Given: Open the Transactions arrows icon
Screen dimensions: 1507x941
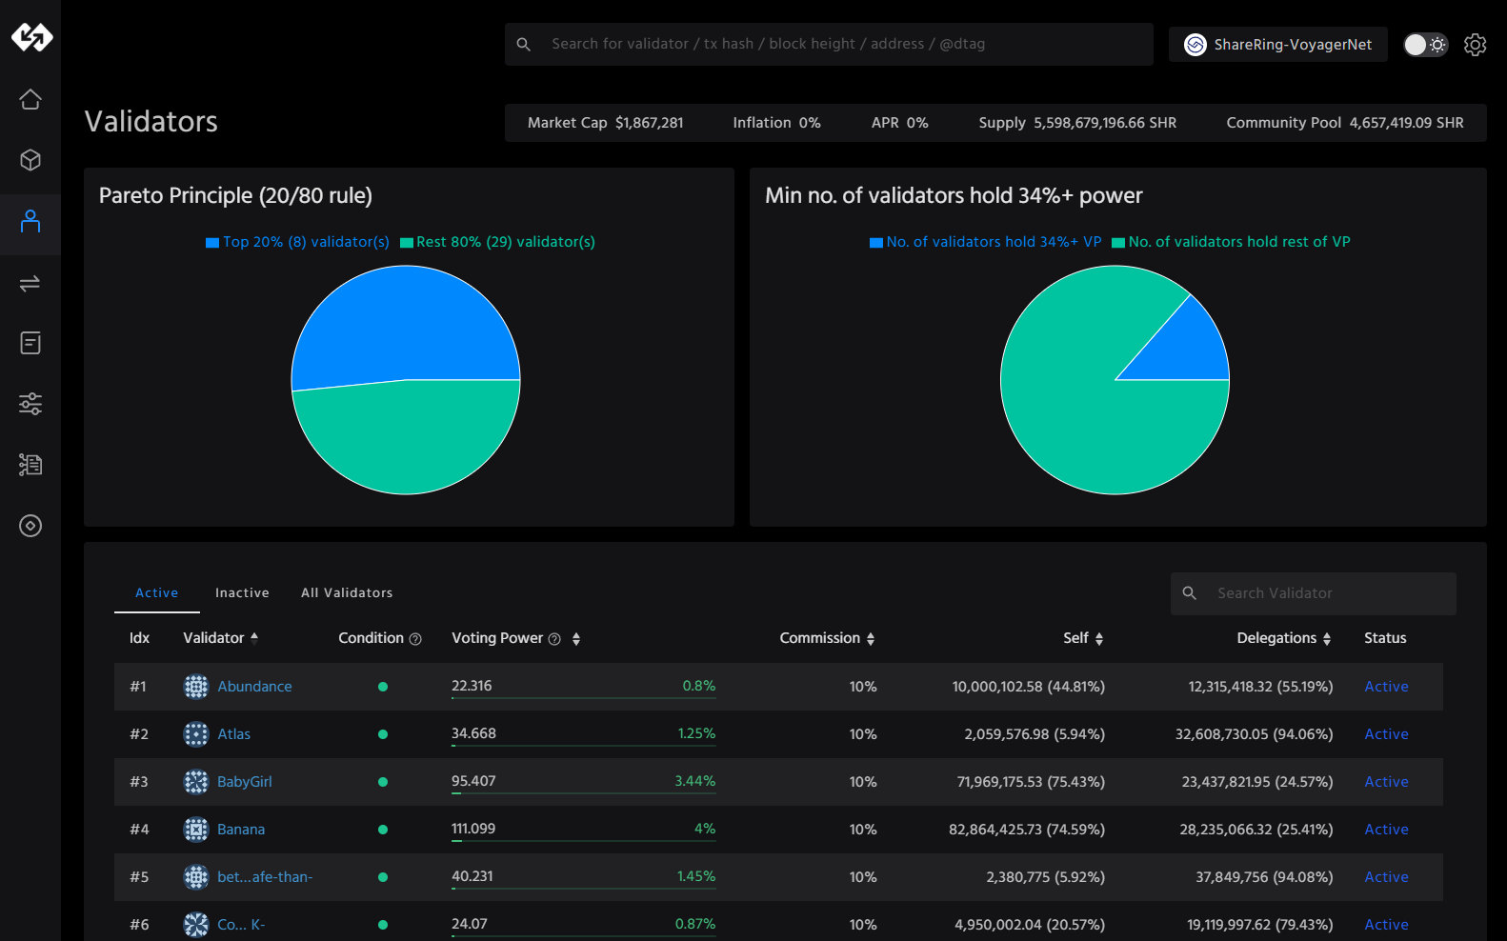Looking at the screenshot, I should tap(30, 283).
